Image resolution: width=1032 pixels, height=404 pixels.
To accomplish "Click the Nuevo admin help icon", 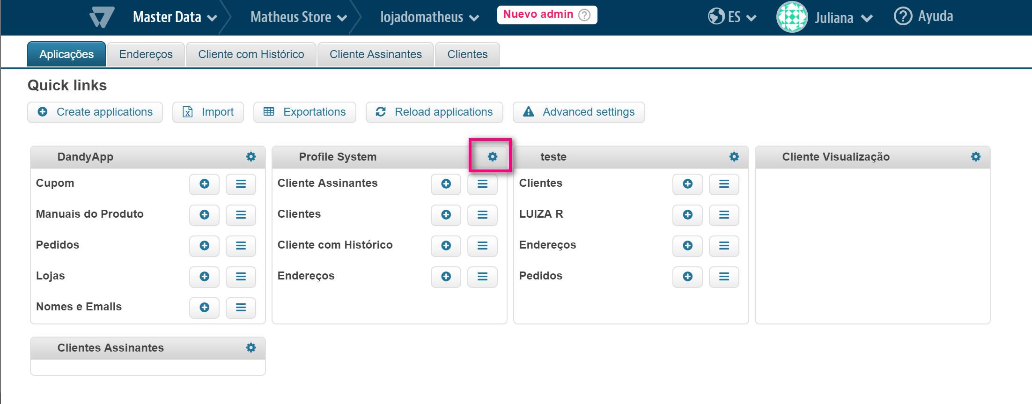I will 584,15.
